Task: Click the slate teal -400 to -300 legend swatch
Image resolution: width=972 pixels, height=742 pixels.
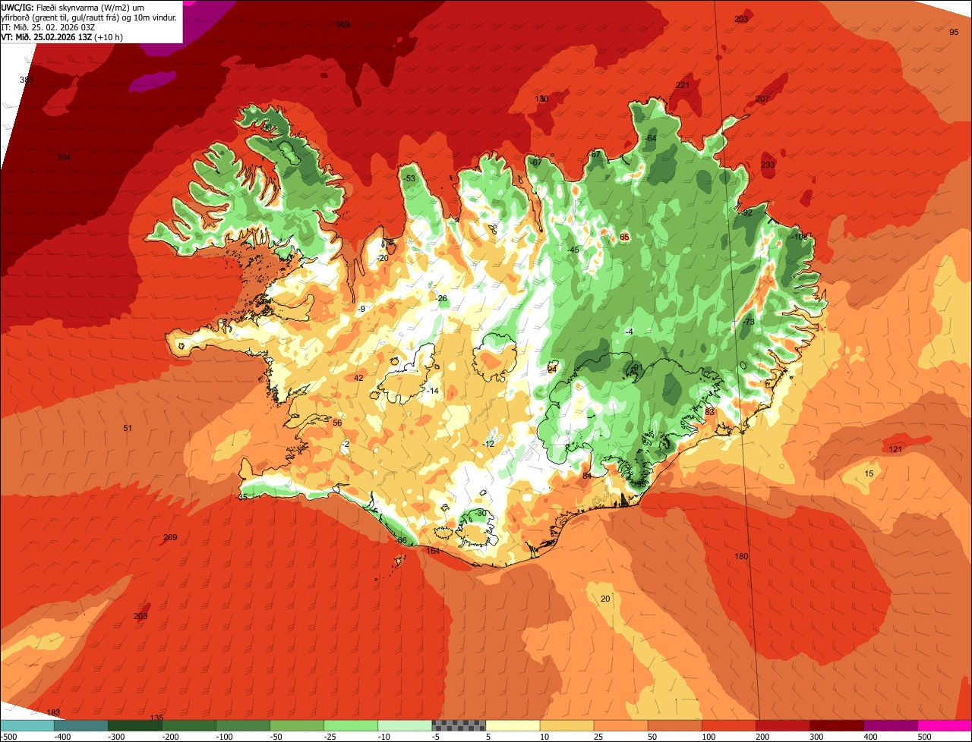Action: pos(81,725)
